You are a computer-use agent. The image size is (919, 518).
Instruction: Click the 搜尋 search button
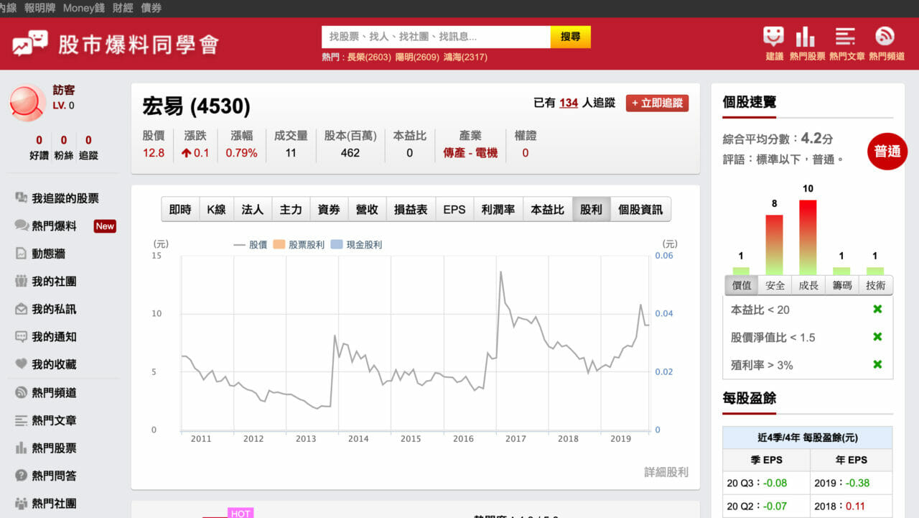click(x=571, y=37)
